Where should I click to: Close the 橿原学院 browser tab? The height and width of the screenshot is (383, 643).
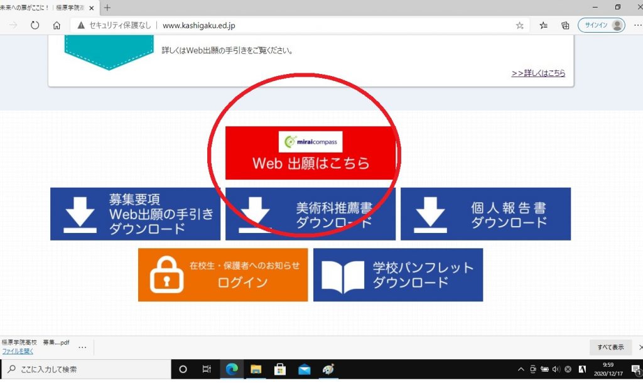click(x=92, y=8)
